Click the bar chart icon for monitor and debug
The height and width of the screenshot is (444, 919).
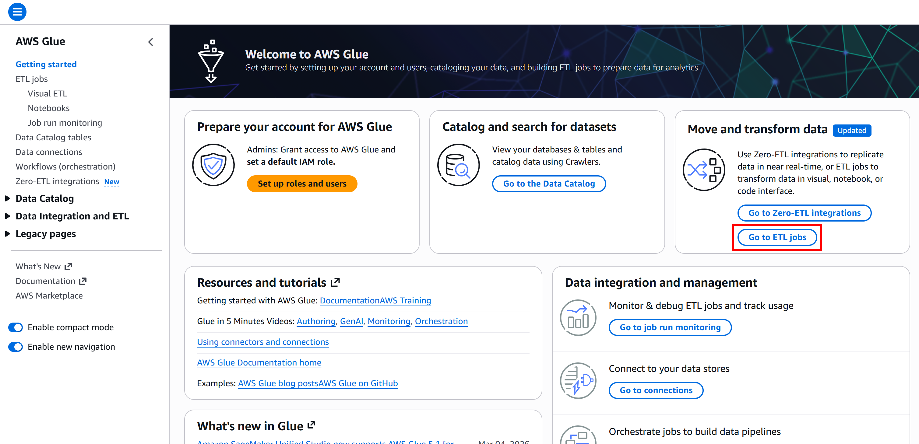[578, 317]
